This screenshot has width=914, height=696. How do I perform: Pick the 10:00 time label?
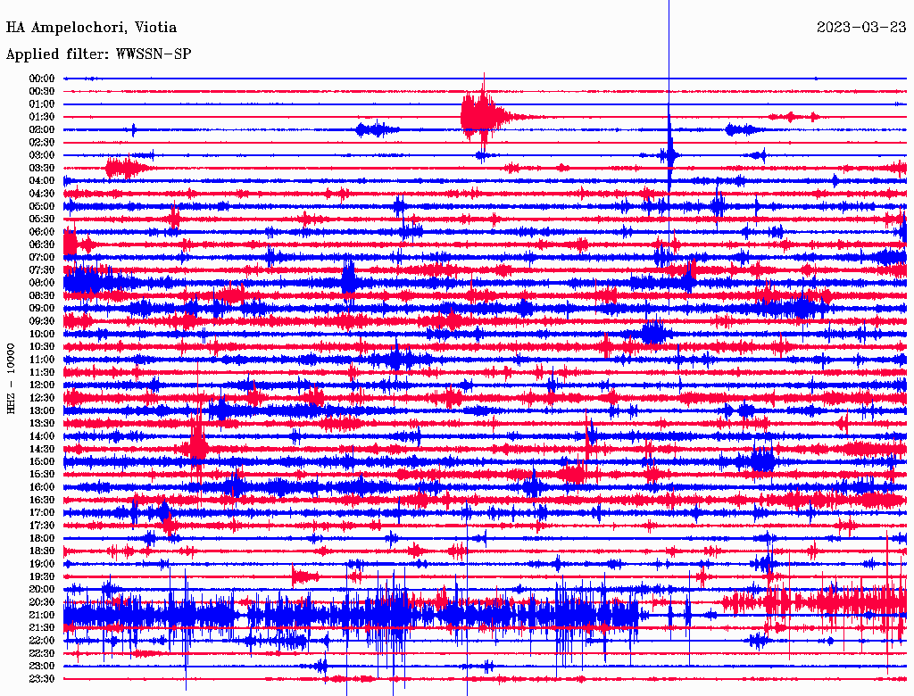tap(42, 334)
